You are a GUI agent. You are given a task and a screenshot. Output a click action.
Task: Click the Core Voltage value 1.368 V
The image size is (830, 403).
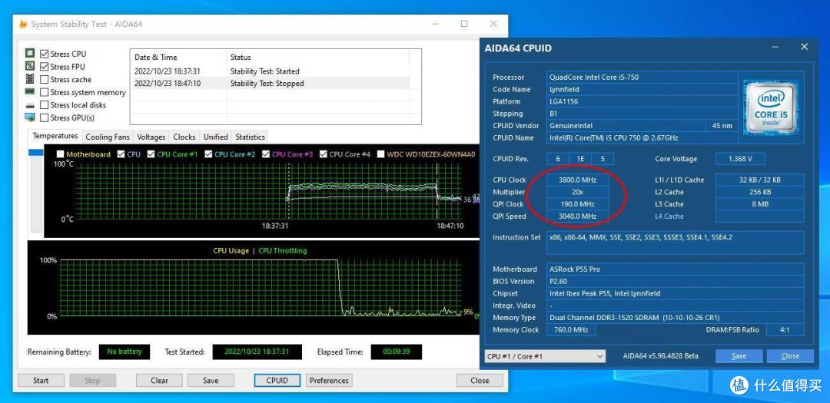740,159
